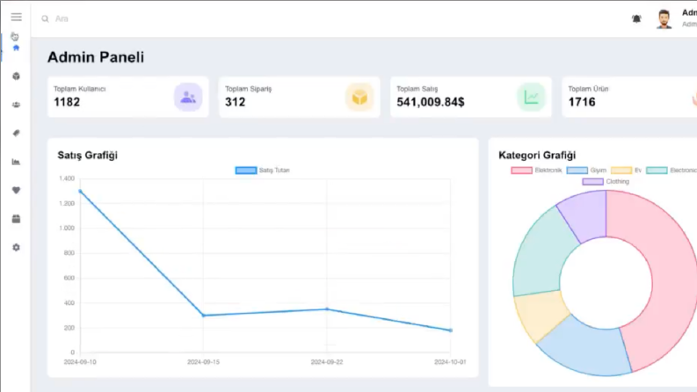
Task: Open the tag sidebar icon
Action: pos(17,134)
